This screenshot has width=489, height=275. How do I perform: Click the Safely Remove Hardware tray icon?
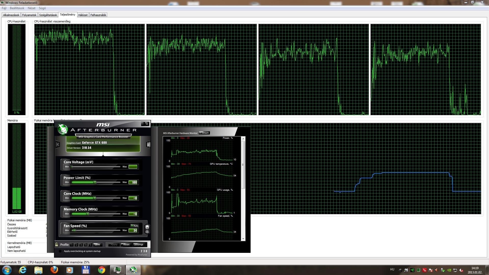click(443, 270)
